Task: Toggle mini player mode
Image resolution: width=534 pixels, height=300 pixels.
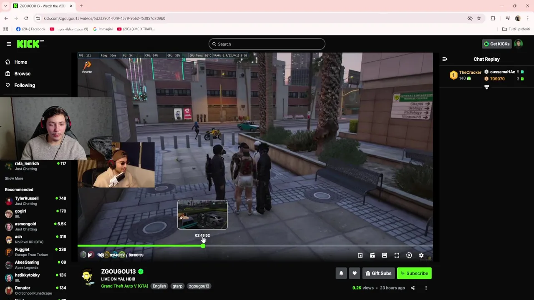Action: [x=360, y=255]
